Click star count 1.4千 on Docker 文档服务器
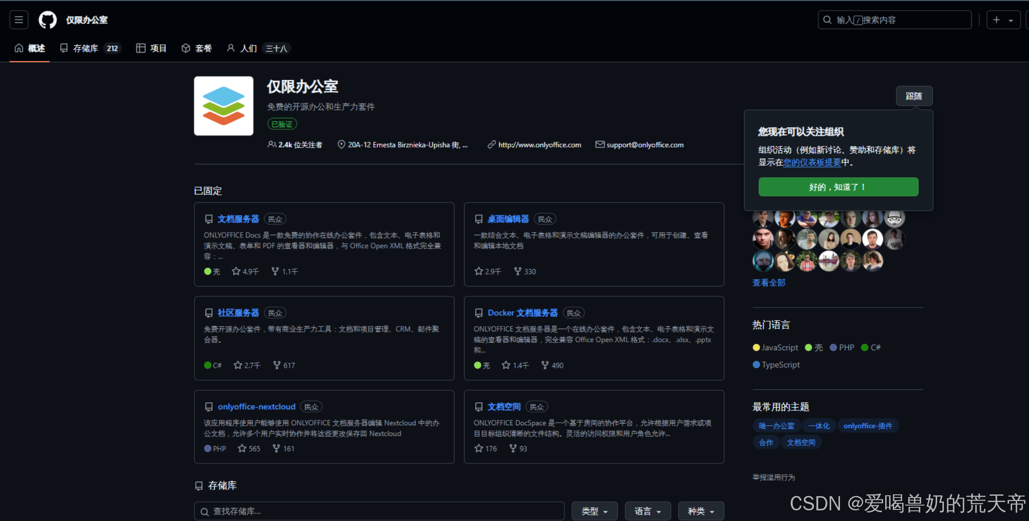Viewport: 1029px width, 521px height. click(515, 365)
